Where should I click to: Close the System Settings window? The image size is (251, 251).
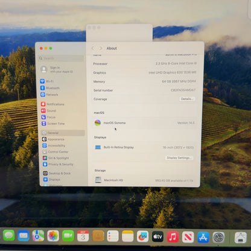click(41, 48)
